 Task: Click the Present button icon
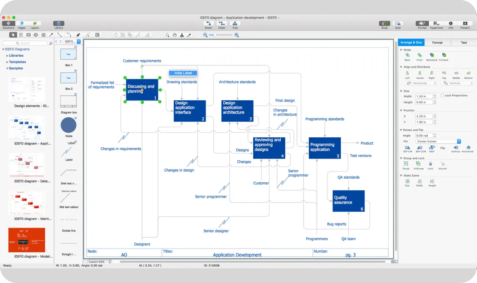click(465, 23)
